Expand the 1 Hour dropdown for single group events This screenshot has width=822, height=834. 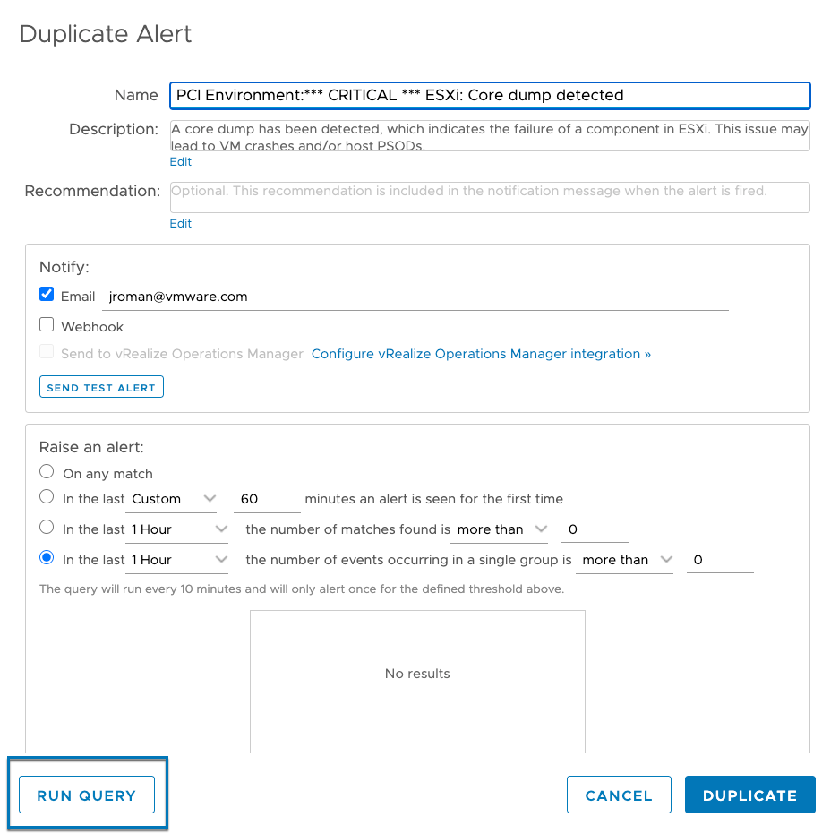coord(178,560)
